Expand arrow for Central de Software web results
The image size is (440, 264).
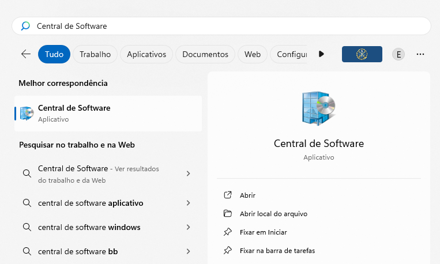click(x=189, y=174)
